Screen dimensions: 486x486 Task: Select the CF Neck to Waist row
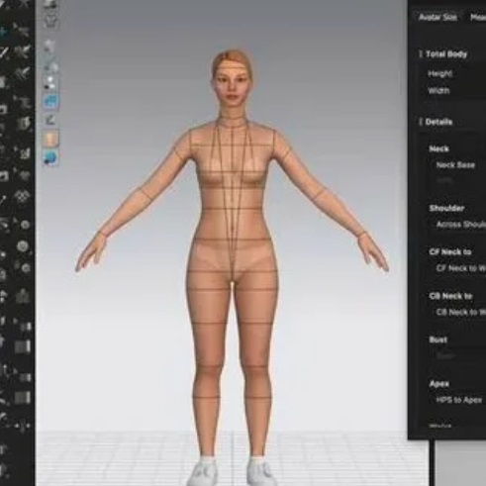point(461,268)
